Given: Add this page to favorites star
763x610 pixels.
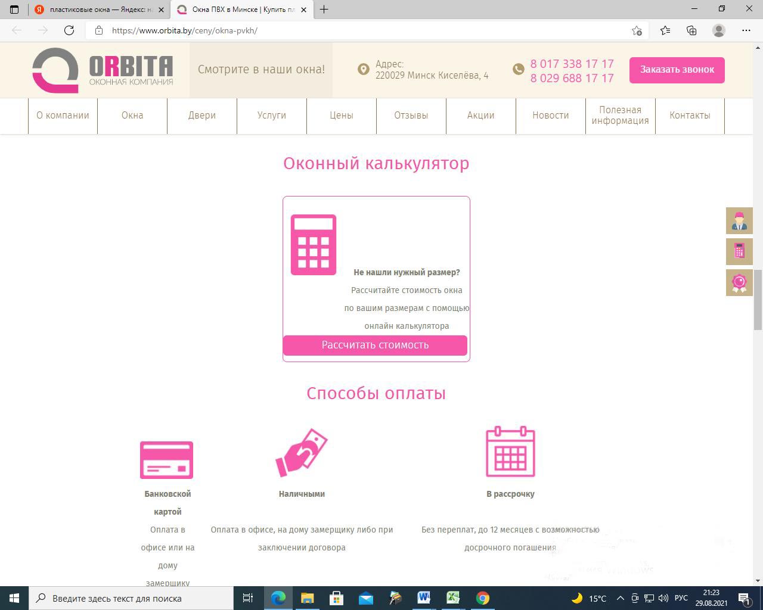Looking at the screenshot, I should point(637,30).
